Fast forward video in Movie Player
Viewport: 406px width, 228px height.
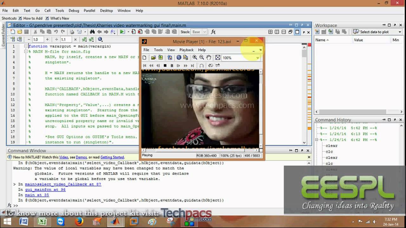(x=186, y=66)
